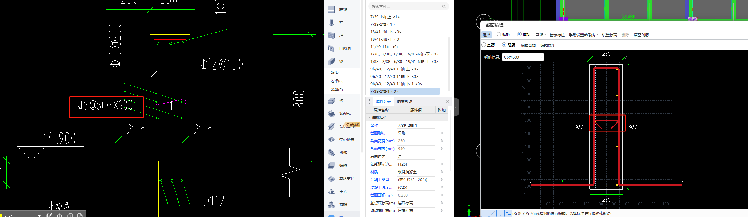Select the 纵筋 radio option
This screenshot has width=748, height=217.
pyautogui.click(x=499, y=34)
